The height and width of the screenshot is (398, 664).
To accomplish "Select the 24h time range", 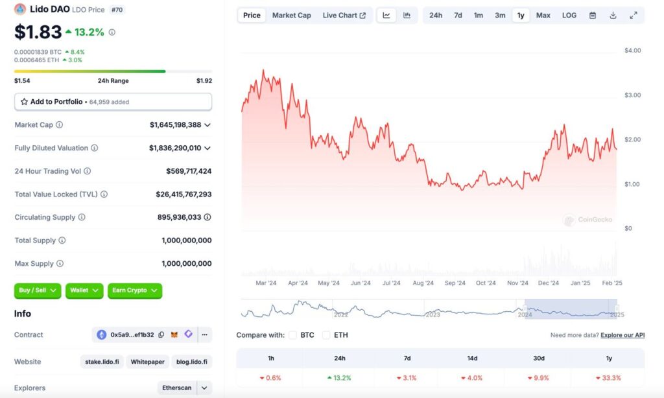I will pyautogui.click(x=436, y=16).
